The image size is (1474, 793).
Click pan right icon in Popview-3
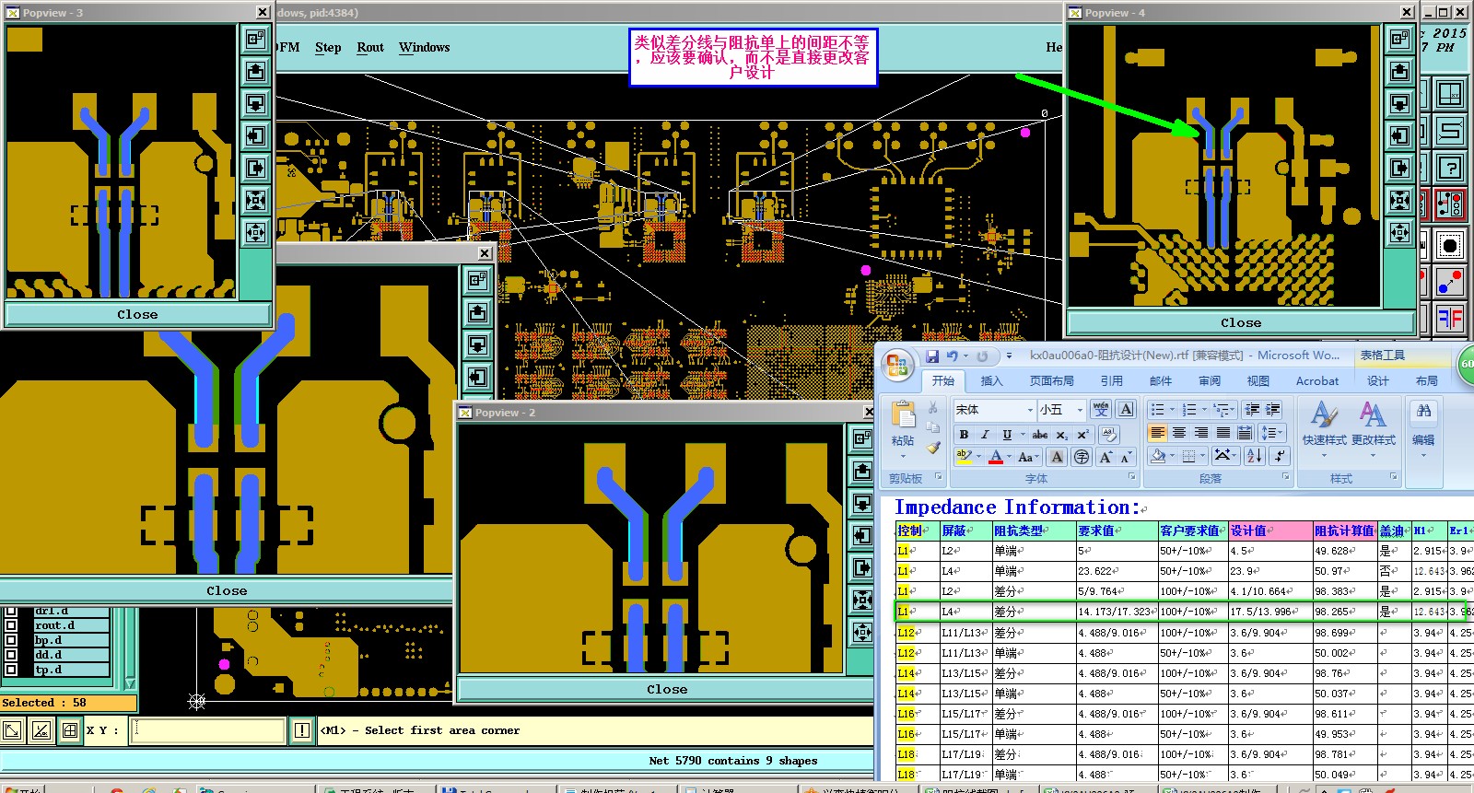[x=255, y=168]
